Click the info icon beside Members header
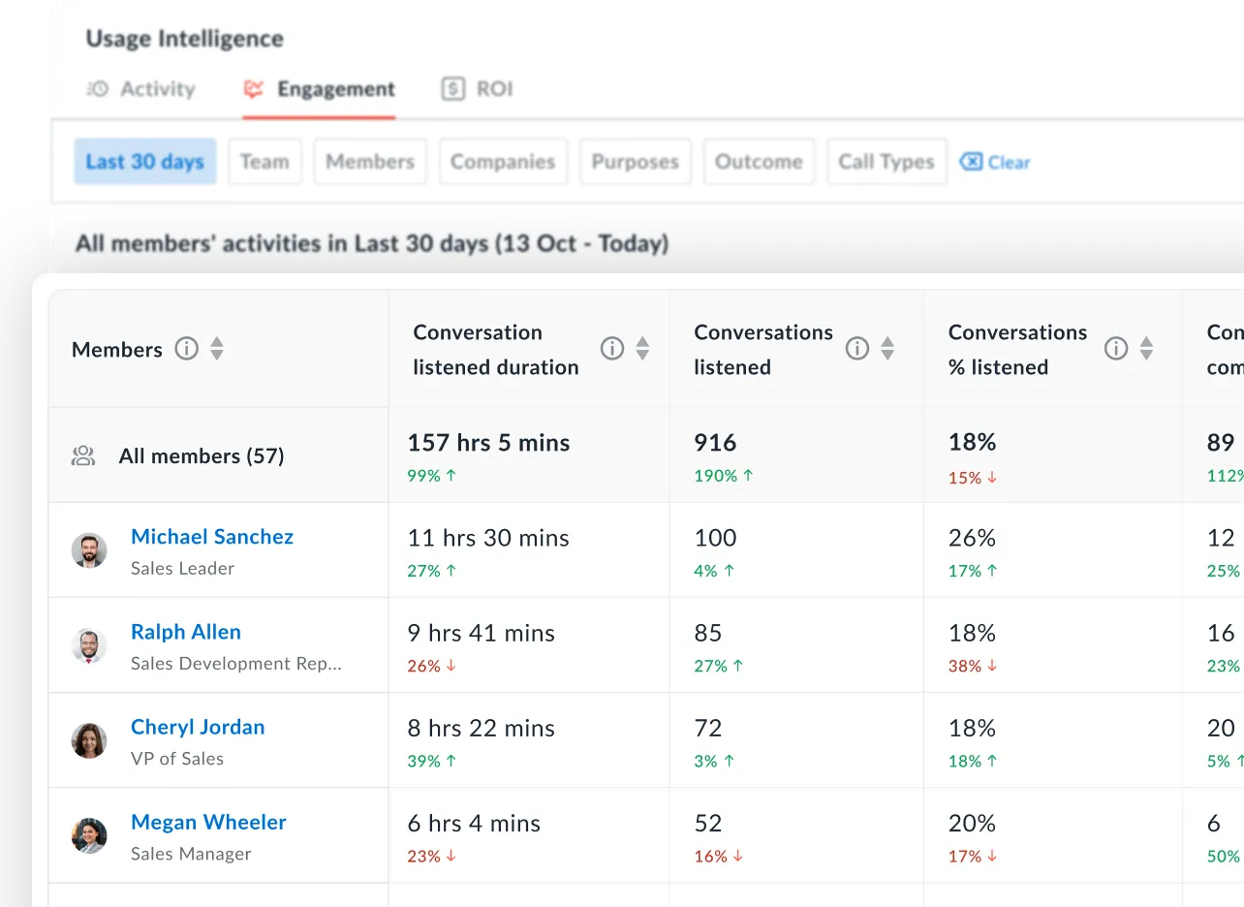1244x907 pixels. [186, 348]
